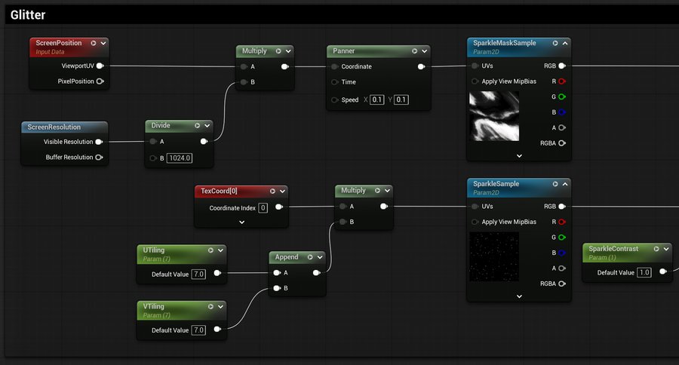
Task: Collapse the SparkleSample node header chevron
Action: [x=565, y=183]
